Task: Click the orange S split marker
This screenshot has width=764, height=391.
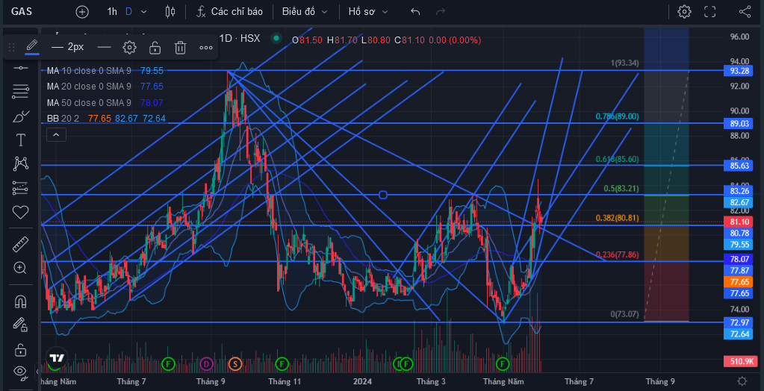Action: 235,363
